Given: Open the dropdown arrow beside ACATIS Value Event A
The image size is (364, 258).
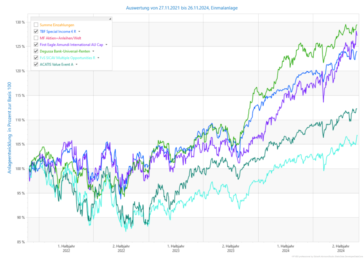Looking at the screenshot, I should [x=77, y=64].
